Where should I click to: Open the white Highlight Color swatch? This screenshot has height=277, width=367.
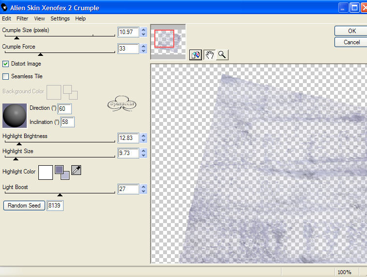(x=46, y=173)
